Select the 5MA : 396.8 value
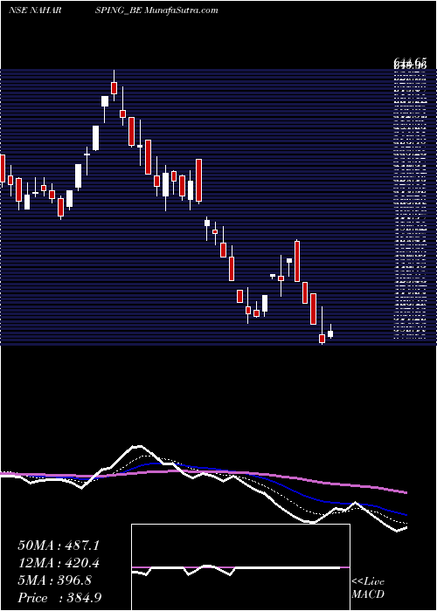Image resolution: width=437 pixels, height=611 pixels. tap(55, 580)
